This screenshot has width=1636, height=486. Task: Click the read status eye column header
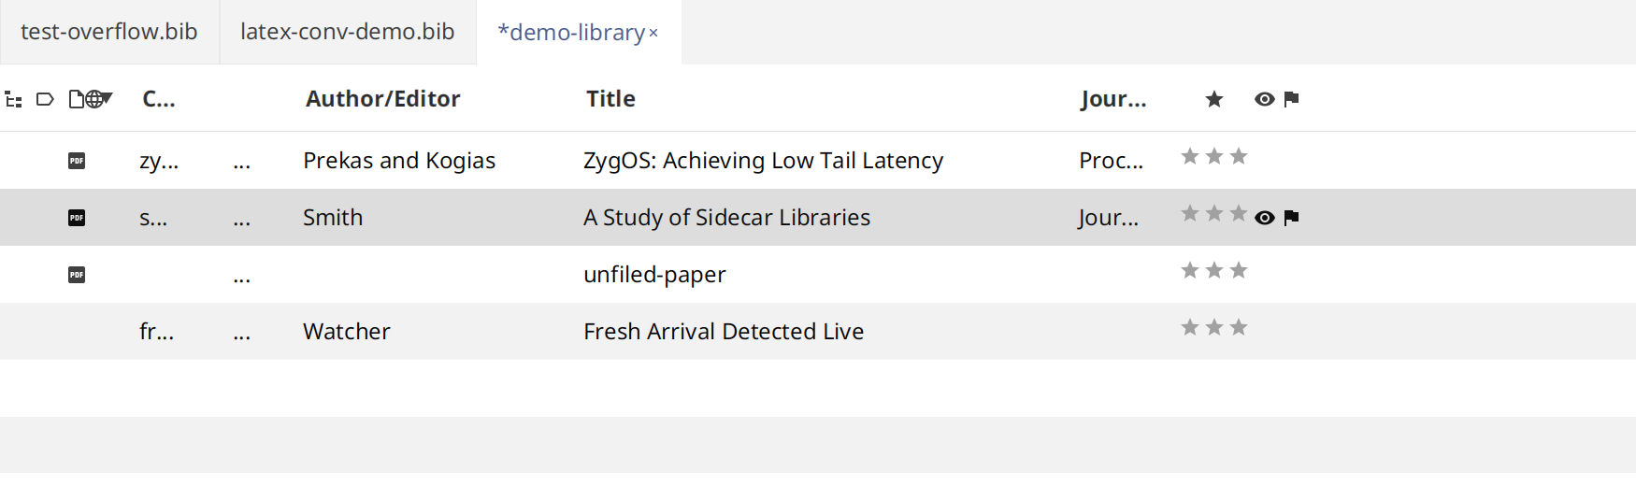[1265, 99]
